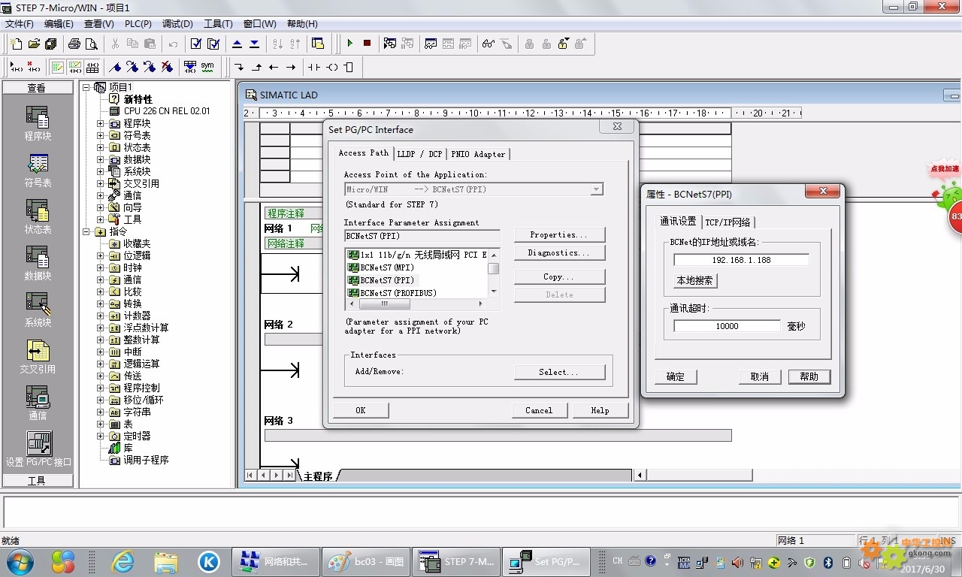
Task: Switch to the LLDP / DCP tab
Action: point(419,154)
